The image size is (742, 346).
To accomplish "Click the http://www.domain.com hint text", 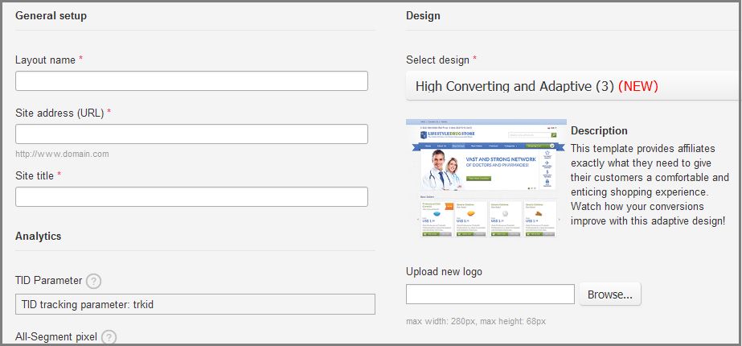I will click(x=62, y=154).
